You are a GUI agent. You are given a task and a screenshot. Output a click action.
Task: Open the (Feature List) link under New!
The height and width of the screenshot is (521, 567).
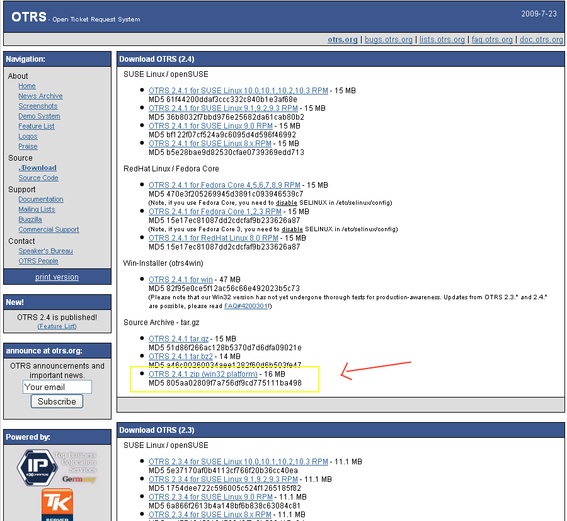pyautogui.click(x=57, y=326)
